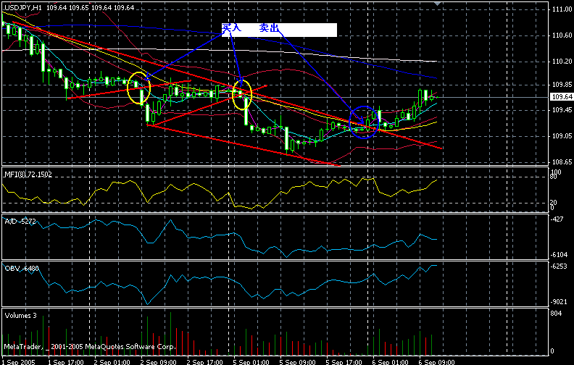Click the 110.20 price scale value
574x365 pixels.
[562, 62]
